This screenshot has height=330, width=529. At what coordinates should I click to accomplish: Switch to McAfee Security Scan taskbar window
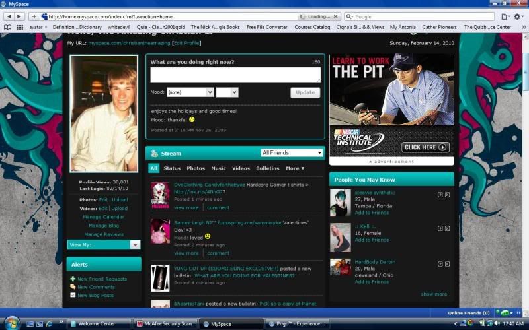point(165,324)
